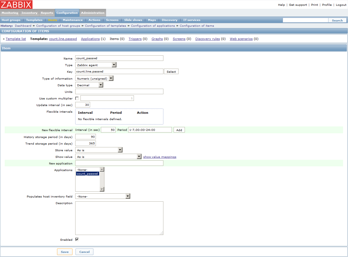The width and height of the screenshot is (348, 257).
Task: Open the Discovery submenu
Action: coord(169,20)
